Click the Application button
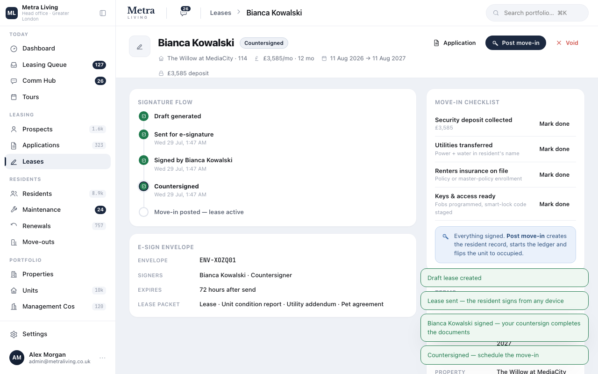The width and height of the screenshot is (598, 374). (x=455, y=43)
